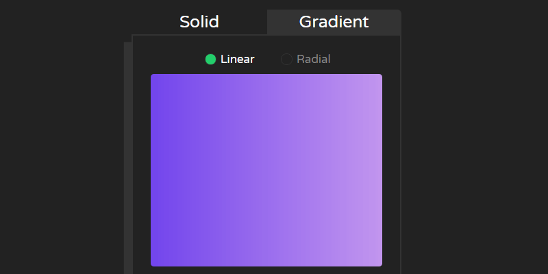Viewport: 548px width, 274px height.
Task: Click the top-left corner of gradient preview
Action: [x=153, y=77]
